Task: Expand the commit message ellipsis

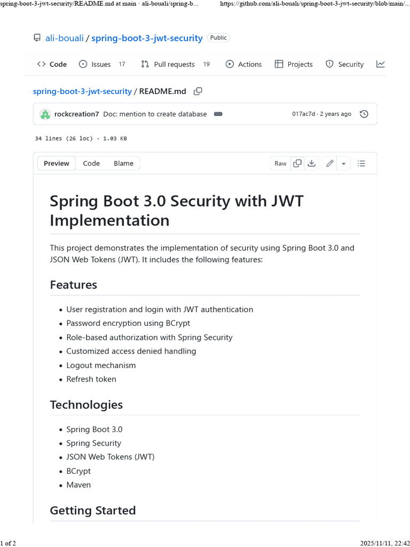Action: pyautogui.click(x=218, y=114)
